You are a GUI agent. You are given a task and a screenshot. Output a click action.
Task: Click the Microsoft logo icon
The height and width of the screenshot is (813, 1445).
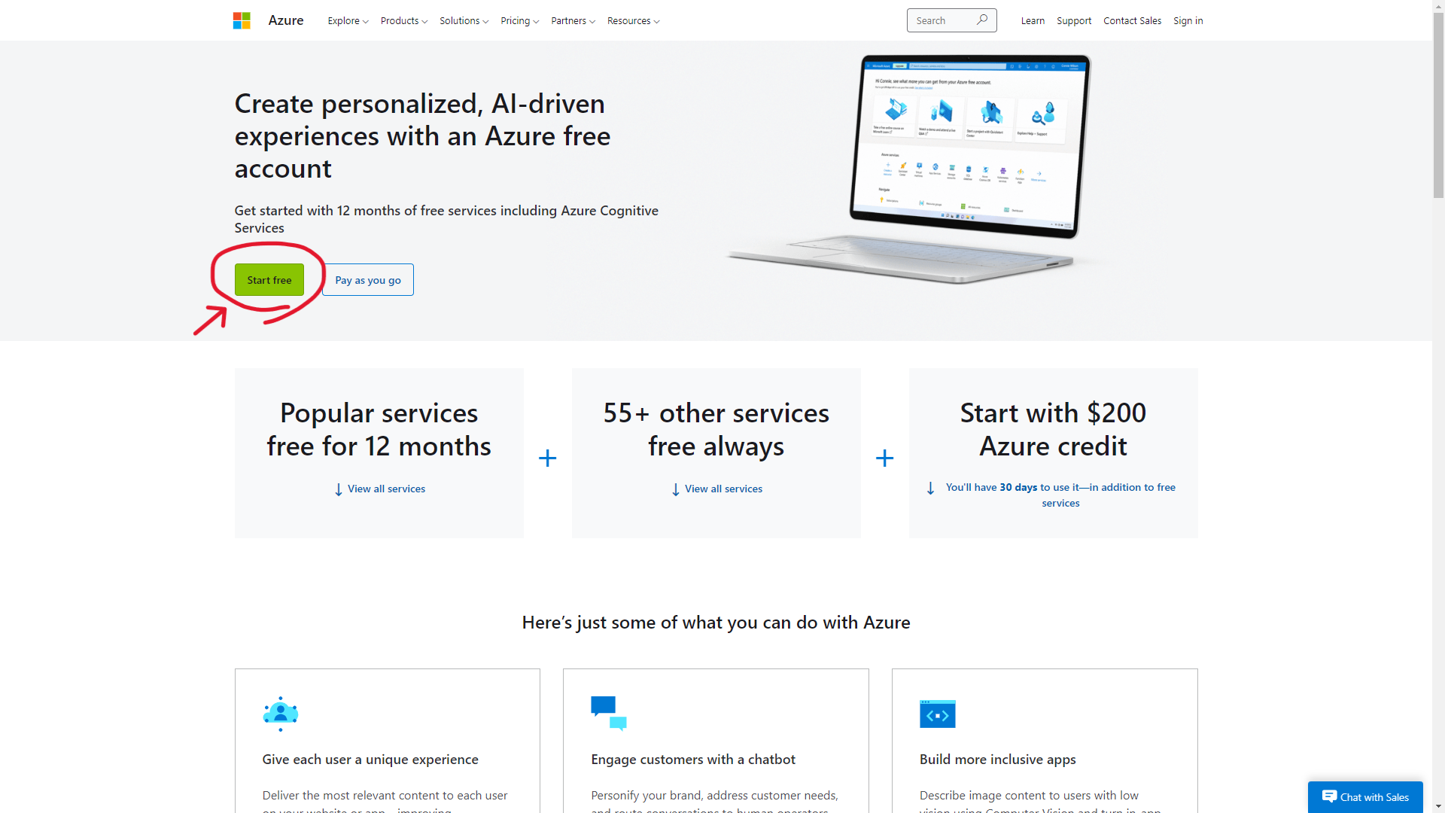click(242, 21)
